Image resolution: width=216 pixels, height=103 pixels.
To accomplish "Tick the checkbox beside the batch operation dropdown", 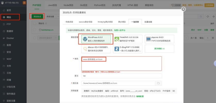I will point(35,38).
